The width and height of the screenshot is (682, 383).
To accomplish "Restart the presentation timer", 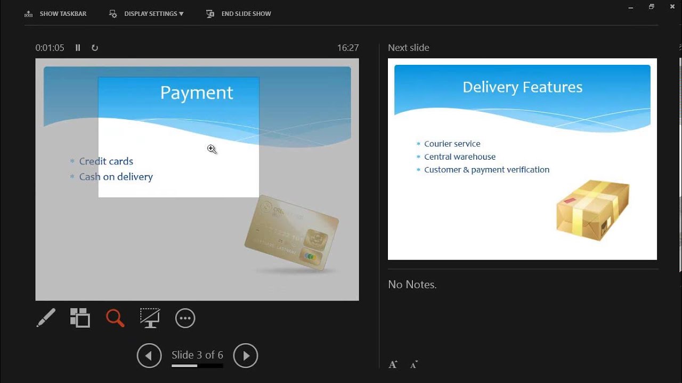I will click(95, 48).
